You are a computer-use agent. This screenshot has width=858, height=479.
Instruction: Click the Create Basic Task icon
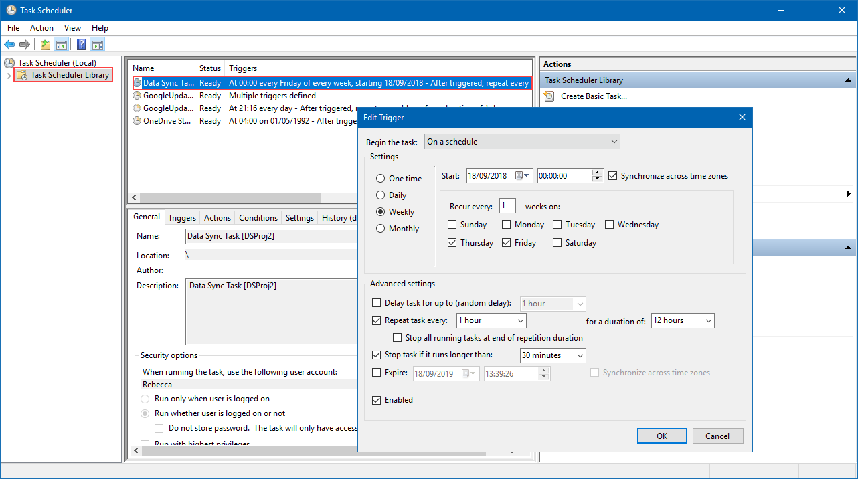(549, 96)
